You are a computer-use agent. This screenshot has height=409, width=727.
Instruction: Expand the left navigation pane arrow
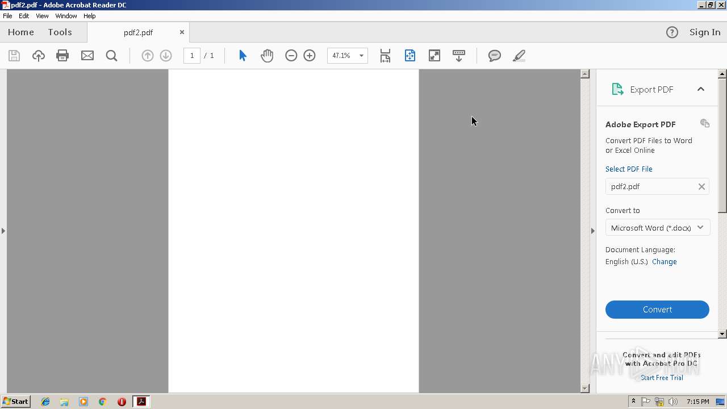pyautogui.click(x=3, y=231)
